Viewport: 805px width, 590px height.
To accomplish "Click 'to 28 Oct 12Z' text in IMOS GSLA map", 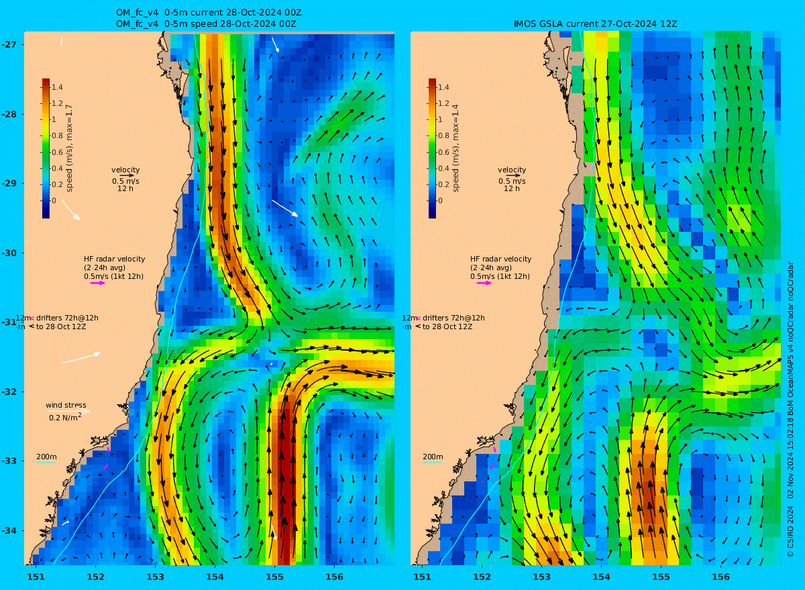I will [x=448, y=327].
